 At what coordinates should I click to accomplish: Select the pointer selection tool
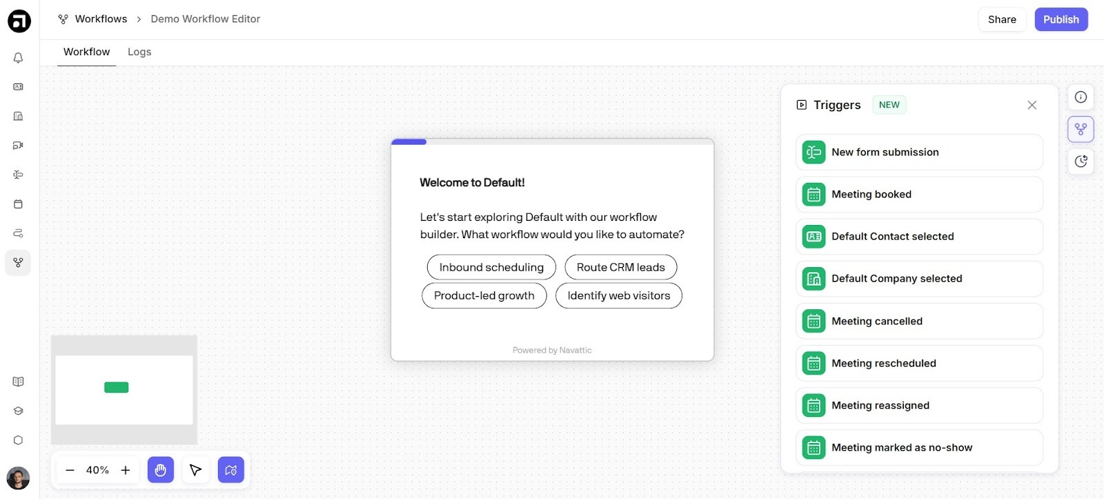(x=195, y=470)
